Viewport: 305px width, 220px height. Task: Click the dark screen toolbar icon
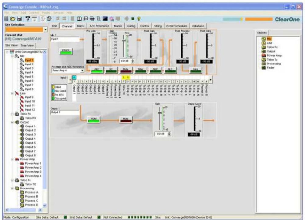click(x=105, y=19)
